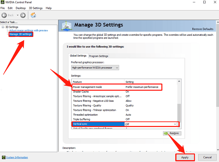Select the 3D Settings tree label

[x=12, y=27]
